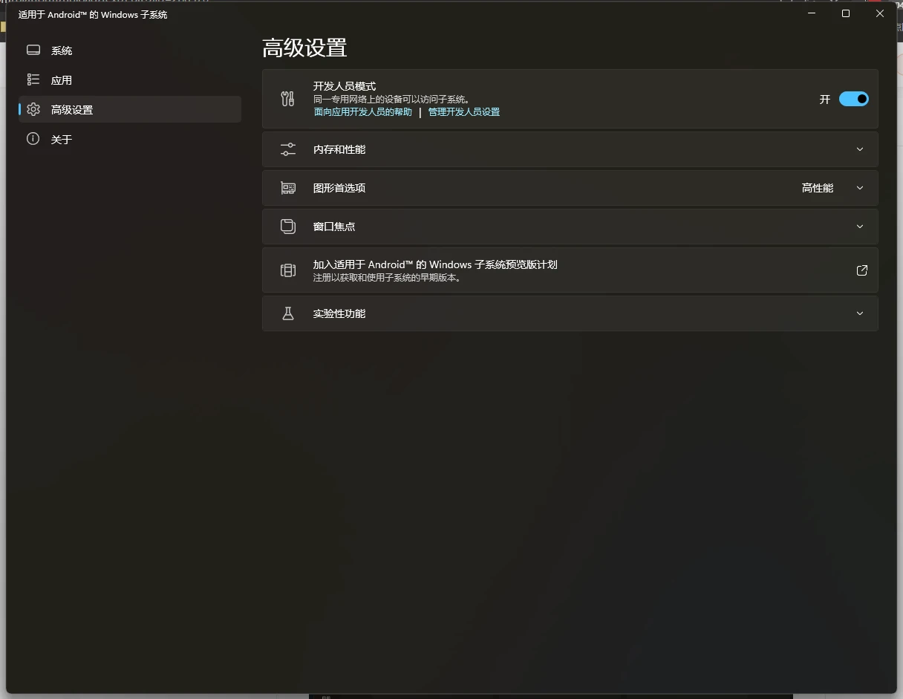Open the 系统 page in sidebar
The width and height of the screenshot is (903, 699).
[x=130, y=51]
